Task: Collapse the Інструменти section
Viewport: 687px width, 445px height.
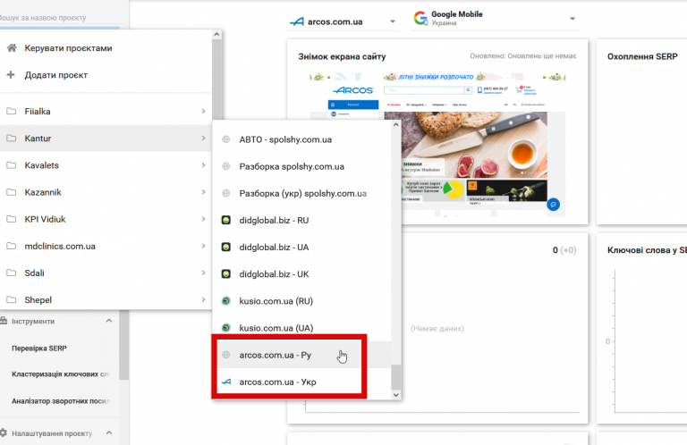Action: [x=108, y=321]
